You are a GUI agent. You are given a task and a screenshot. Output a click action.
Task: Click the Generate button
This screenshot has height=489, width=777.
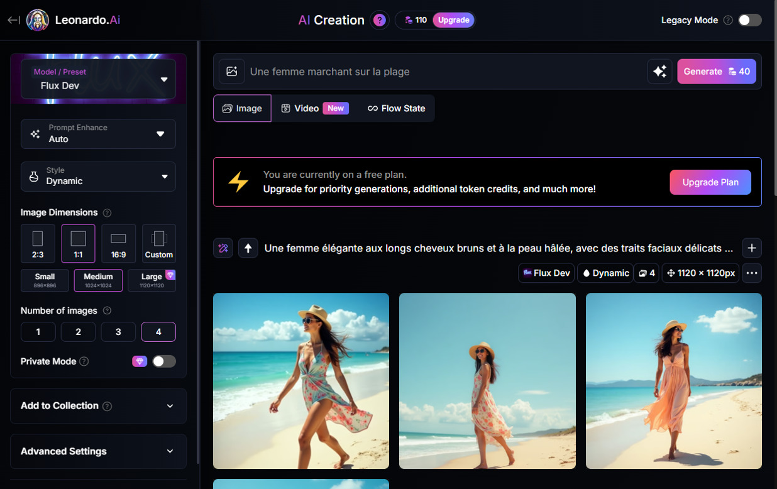click(717, 72)
